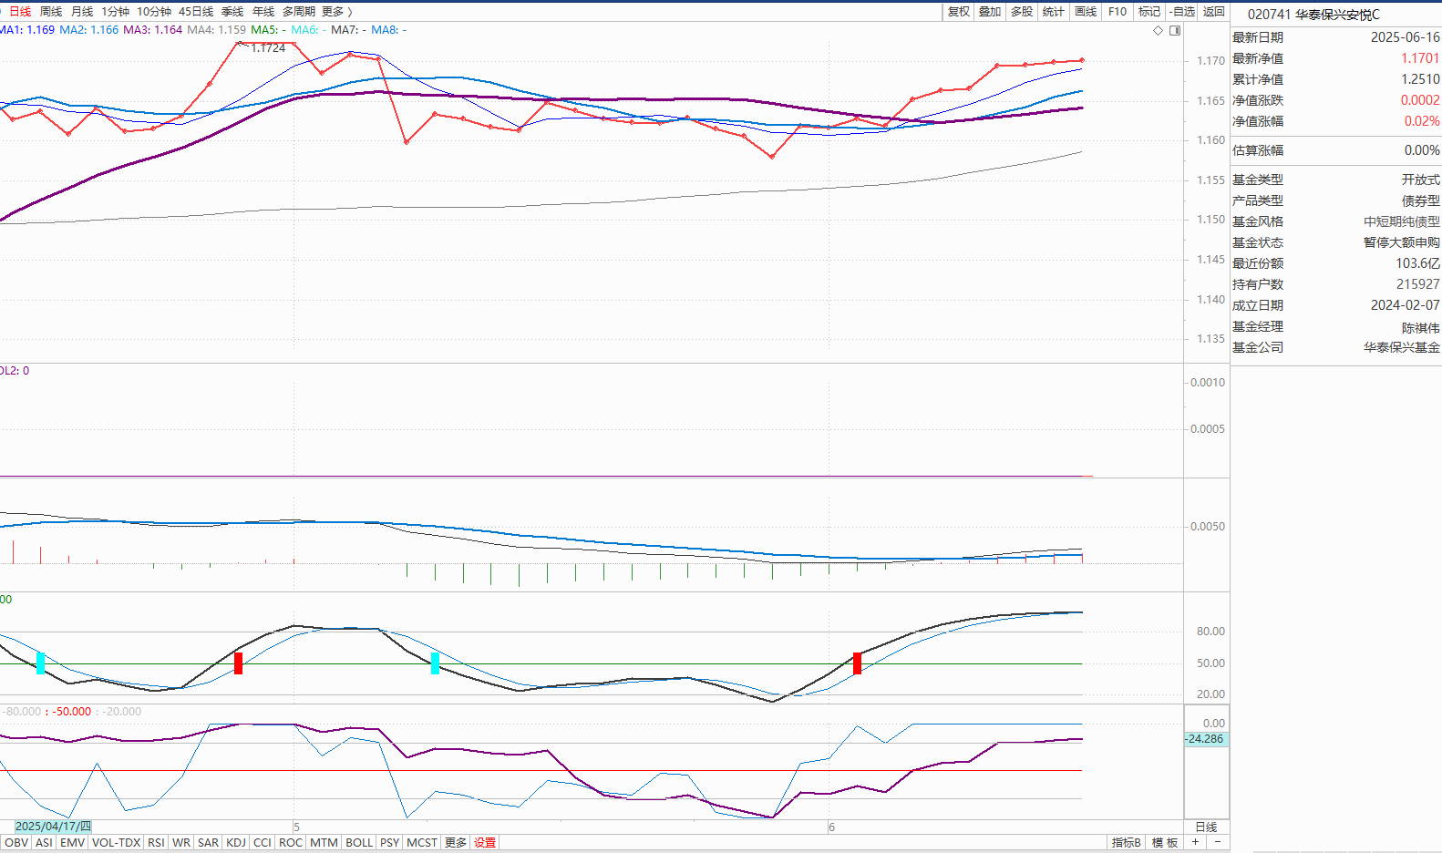Click the 基金公司 value 华泰保兴基金
This screenshot has width=1442, height=853.
1402,348
